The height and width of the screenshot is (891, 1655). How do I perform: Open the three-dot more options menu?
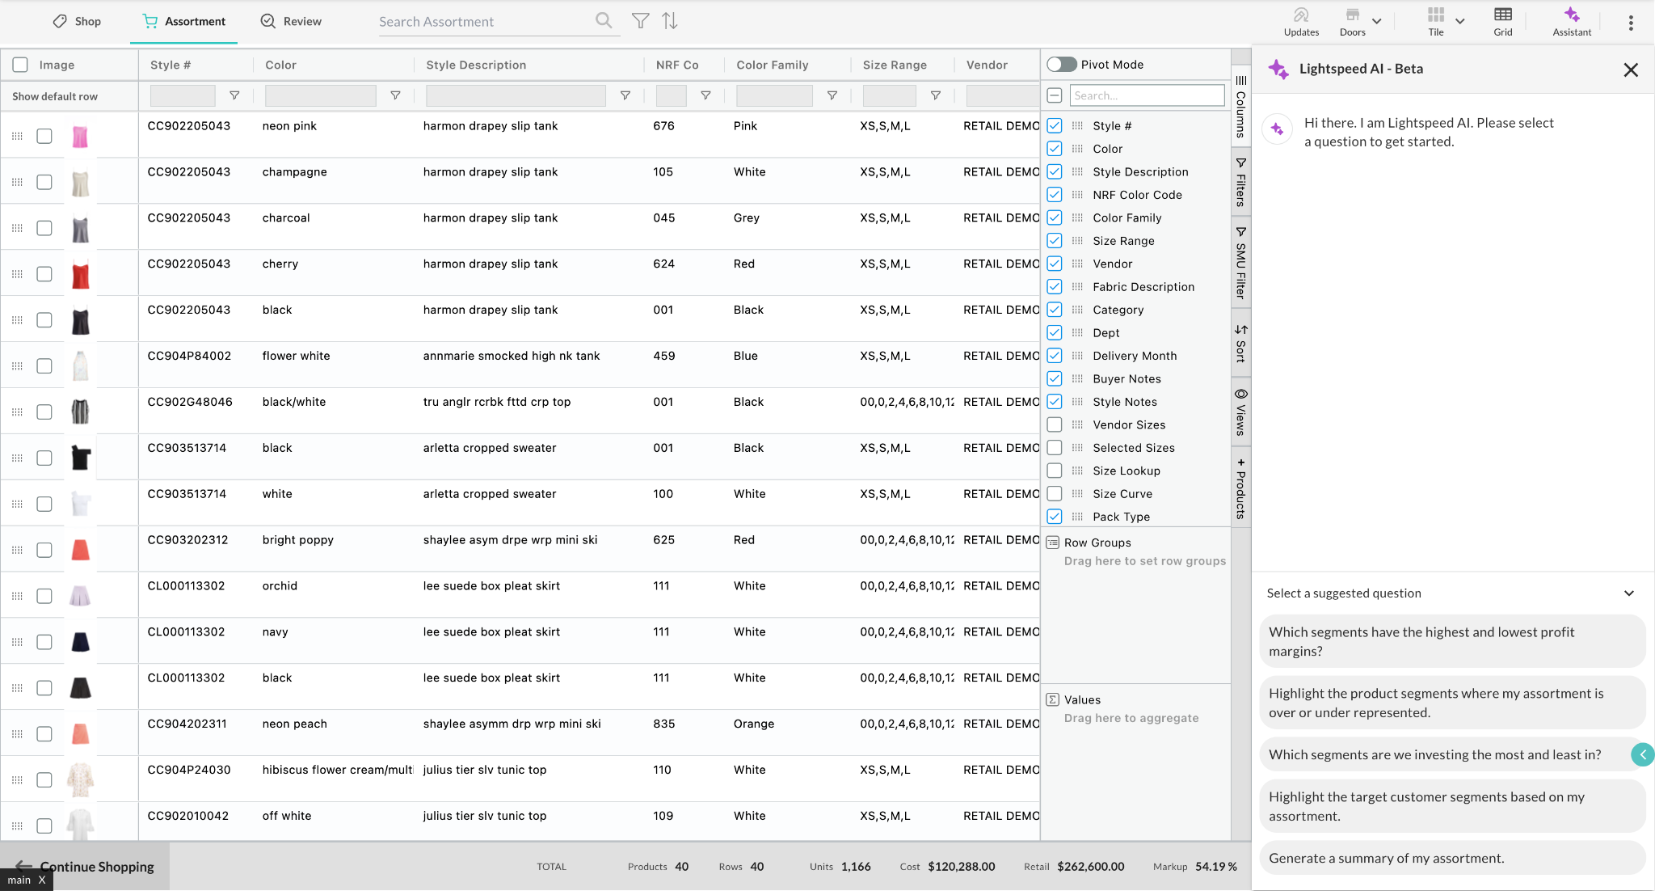(1631, 23)
